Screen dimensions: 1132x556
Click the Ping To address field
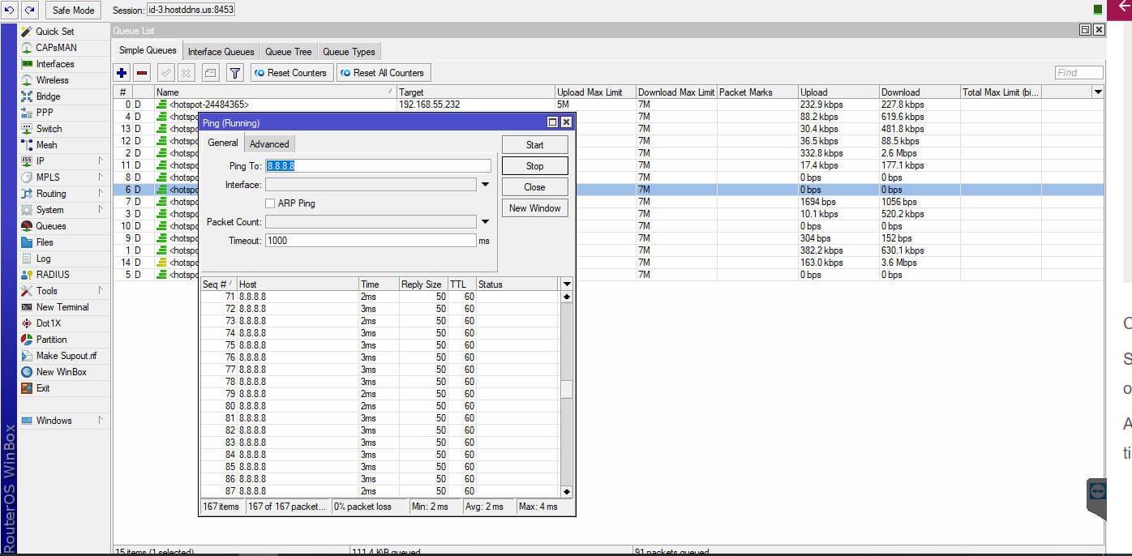click(378, 165)
